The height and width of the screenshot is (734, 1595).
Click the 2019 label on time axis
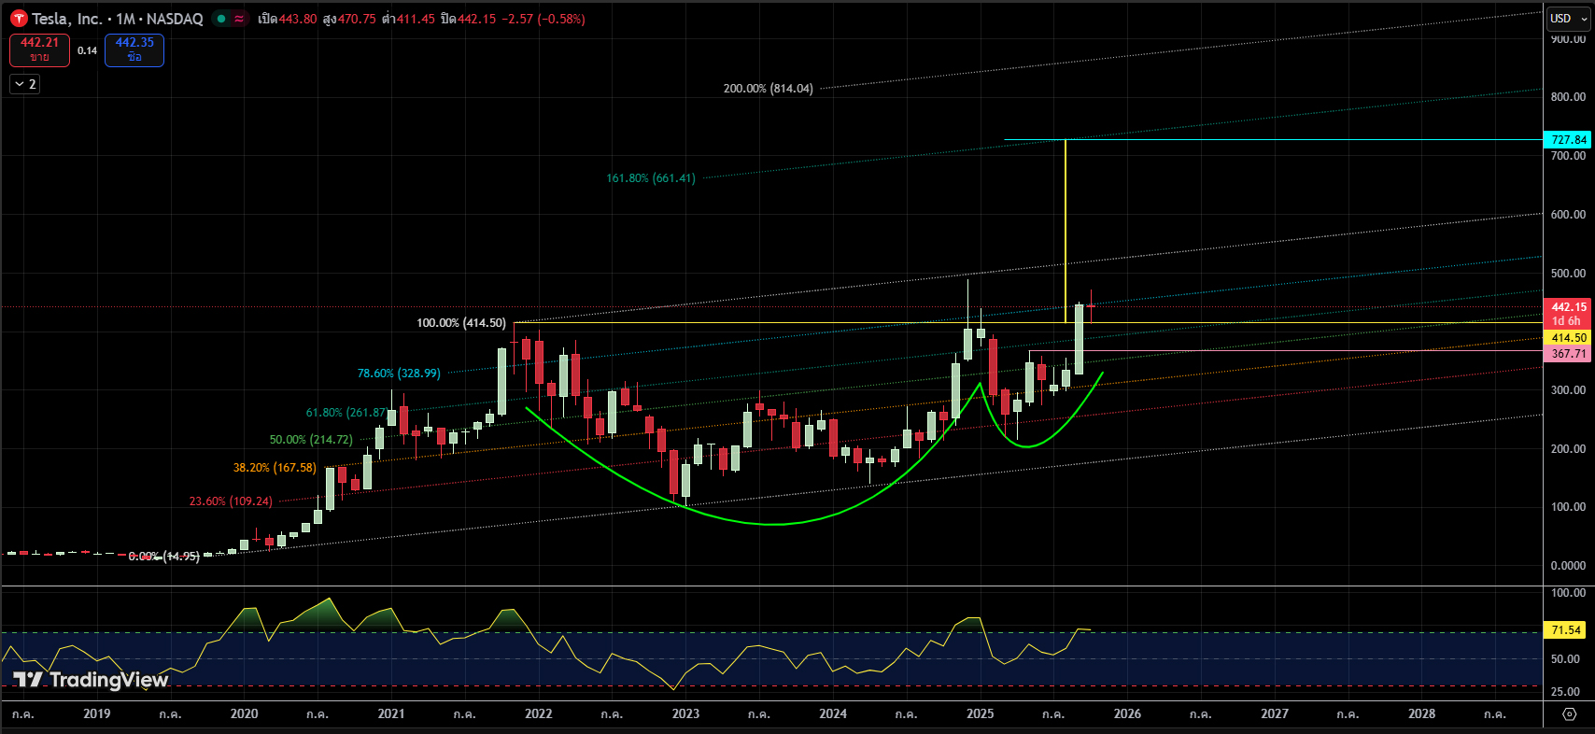[x=97, y=713]
